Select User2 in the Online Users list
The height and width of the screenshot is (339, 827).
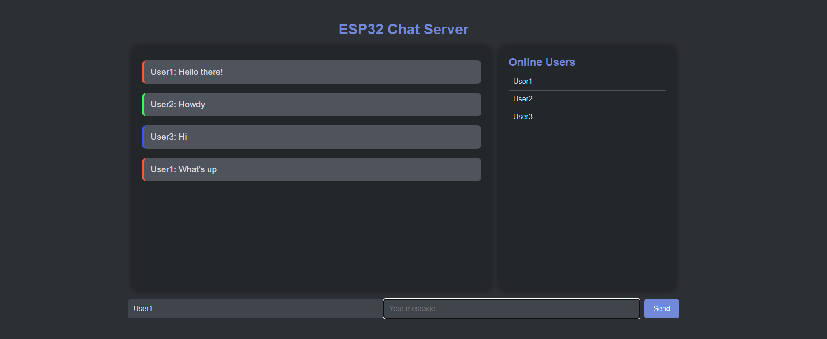(x=587, y=99)
